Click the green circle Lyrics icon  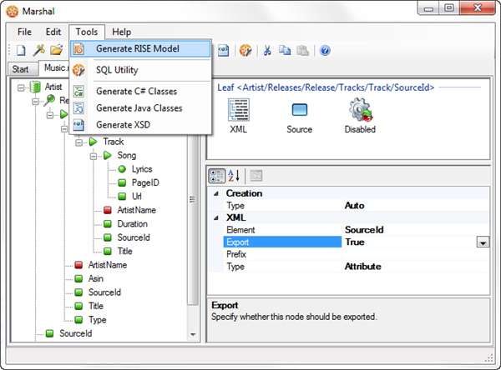point(122,168)
